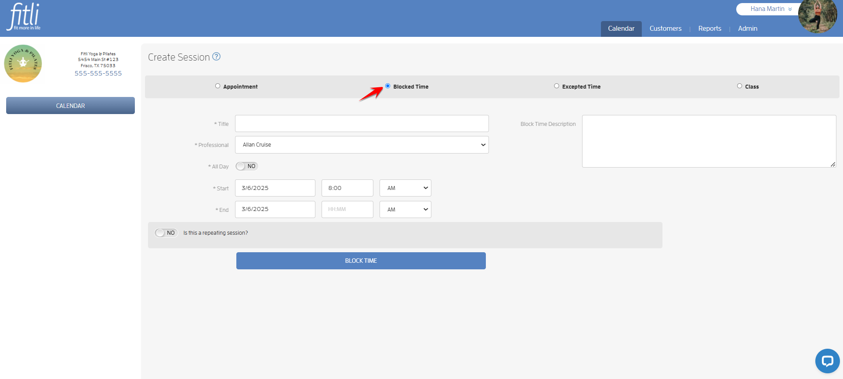Viewport: 843px width, 379px height.
Task: Open the Professional dropdown showing Allan Cruise
Action: coord(362,145)
